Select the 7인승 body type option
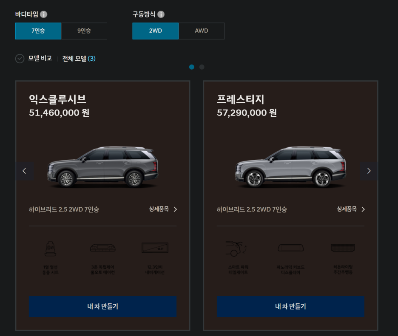Viewport: 398px width, 336px height. 38,31
